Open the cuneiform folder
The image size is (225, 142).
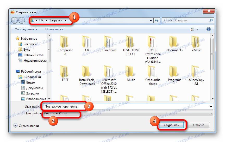109,44
